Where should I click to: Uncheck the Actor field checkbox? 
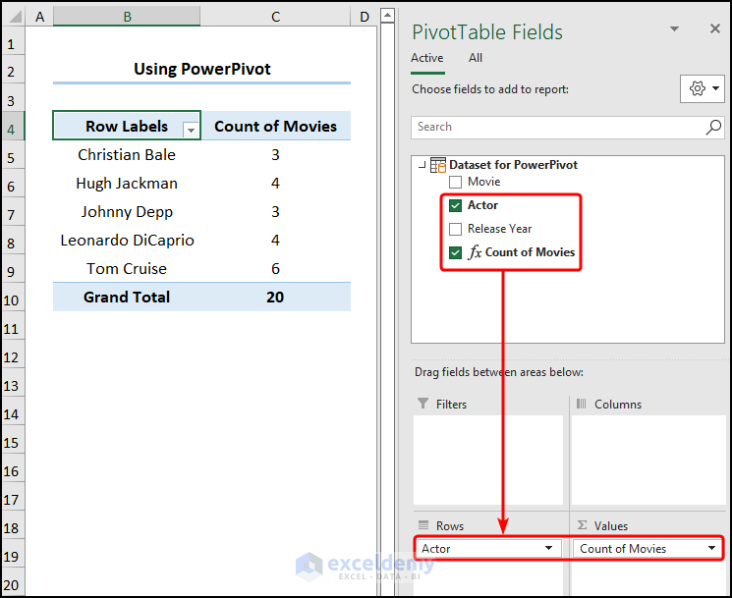click(x=455, y=205)
